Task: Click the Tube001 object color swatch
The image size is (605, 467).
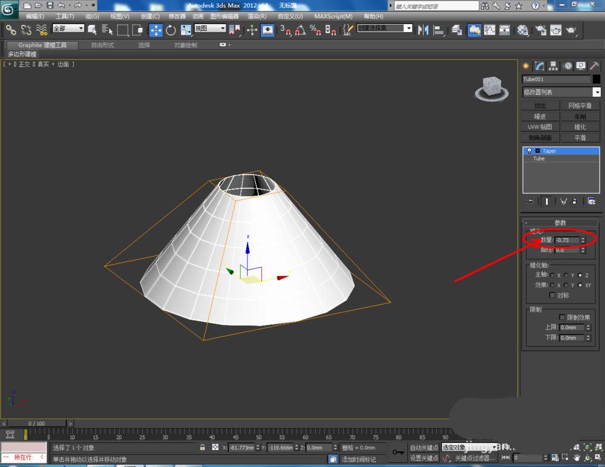Action: click(x=597, y=79)
